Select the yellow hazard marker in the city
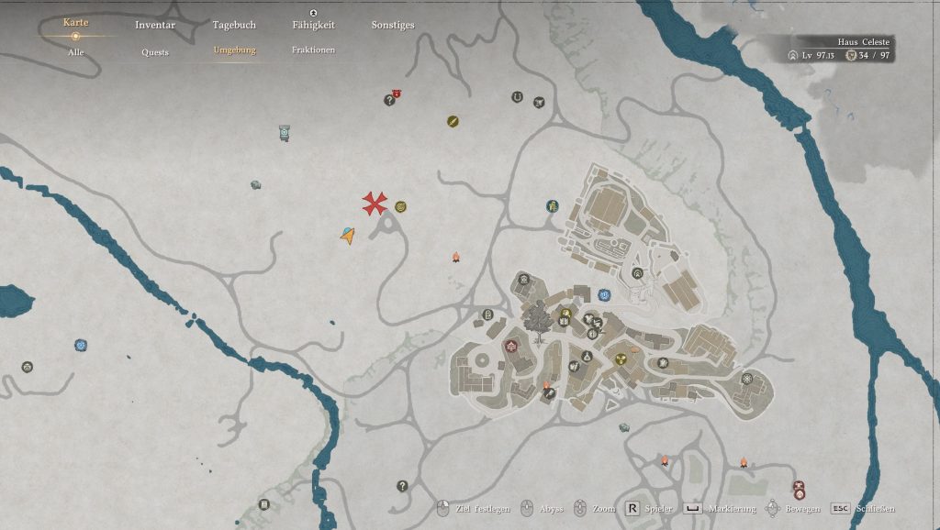This screenshot has height=530, width=940. coord(621,359)
